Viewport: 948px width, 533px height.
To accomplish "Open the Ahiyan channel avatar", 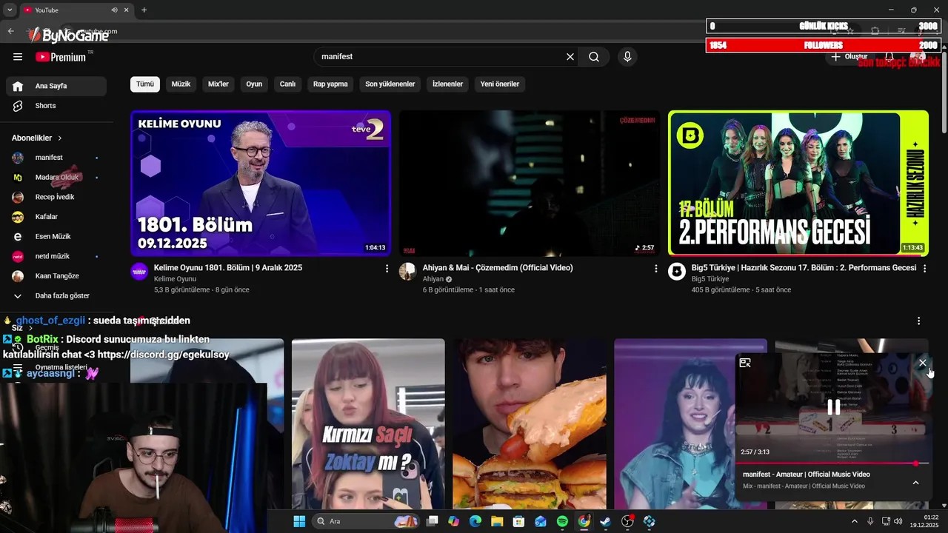I will (x=408, y=272).
